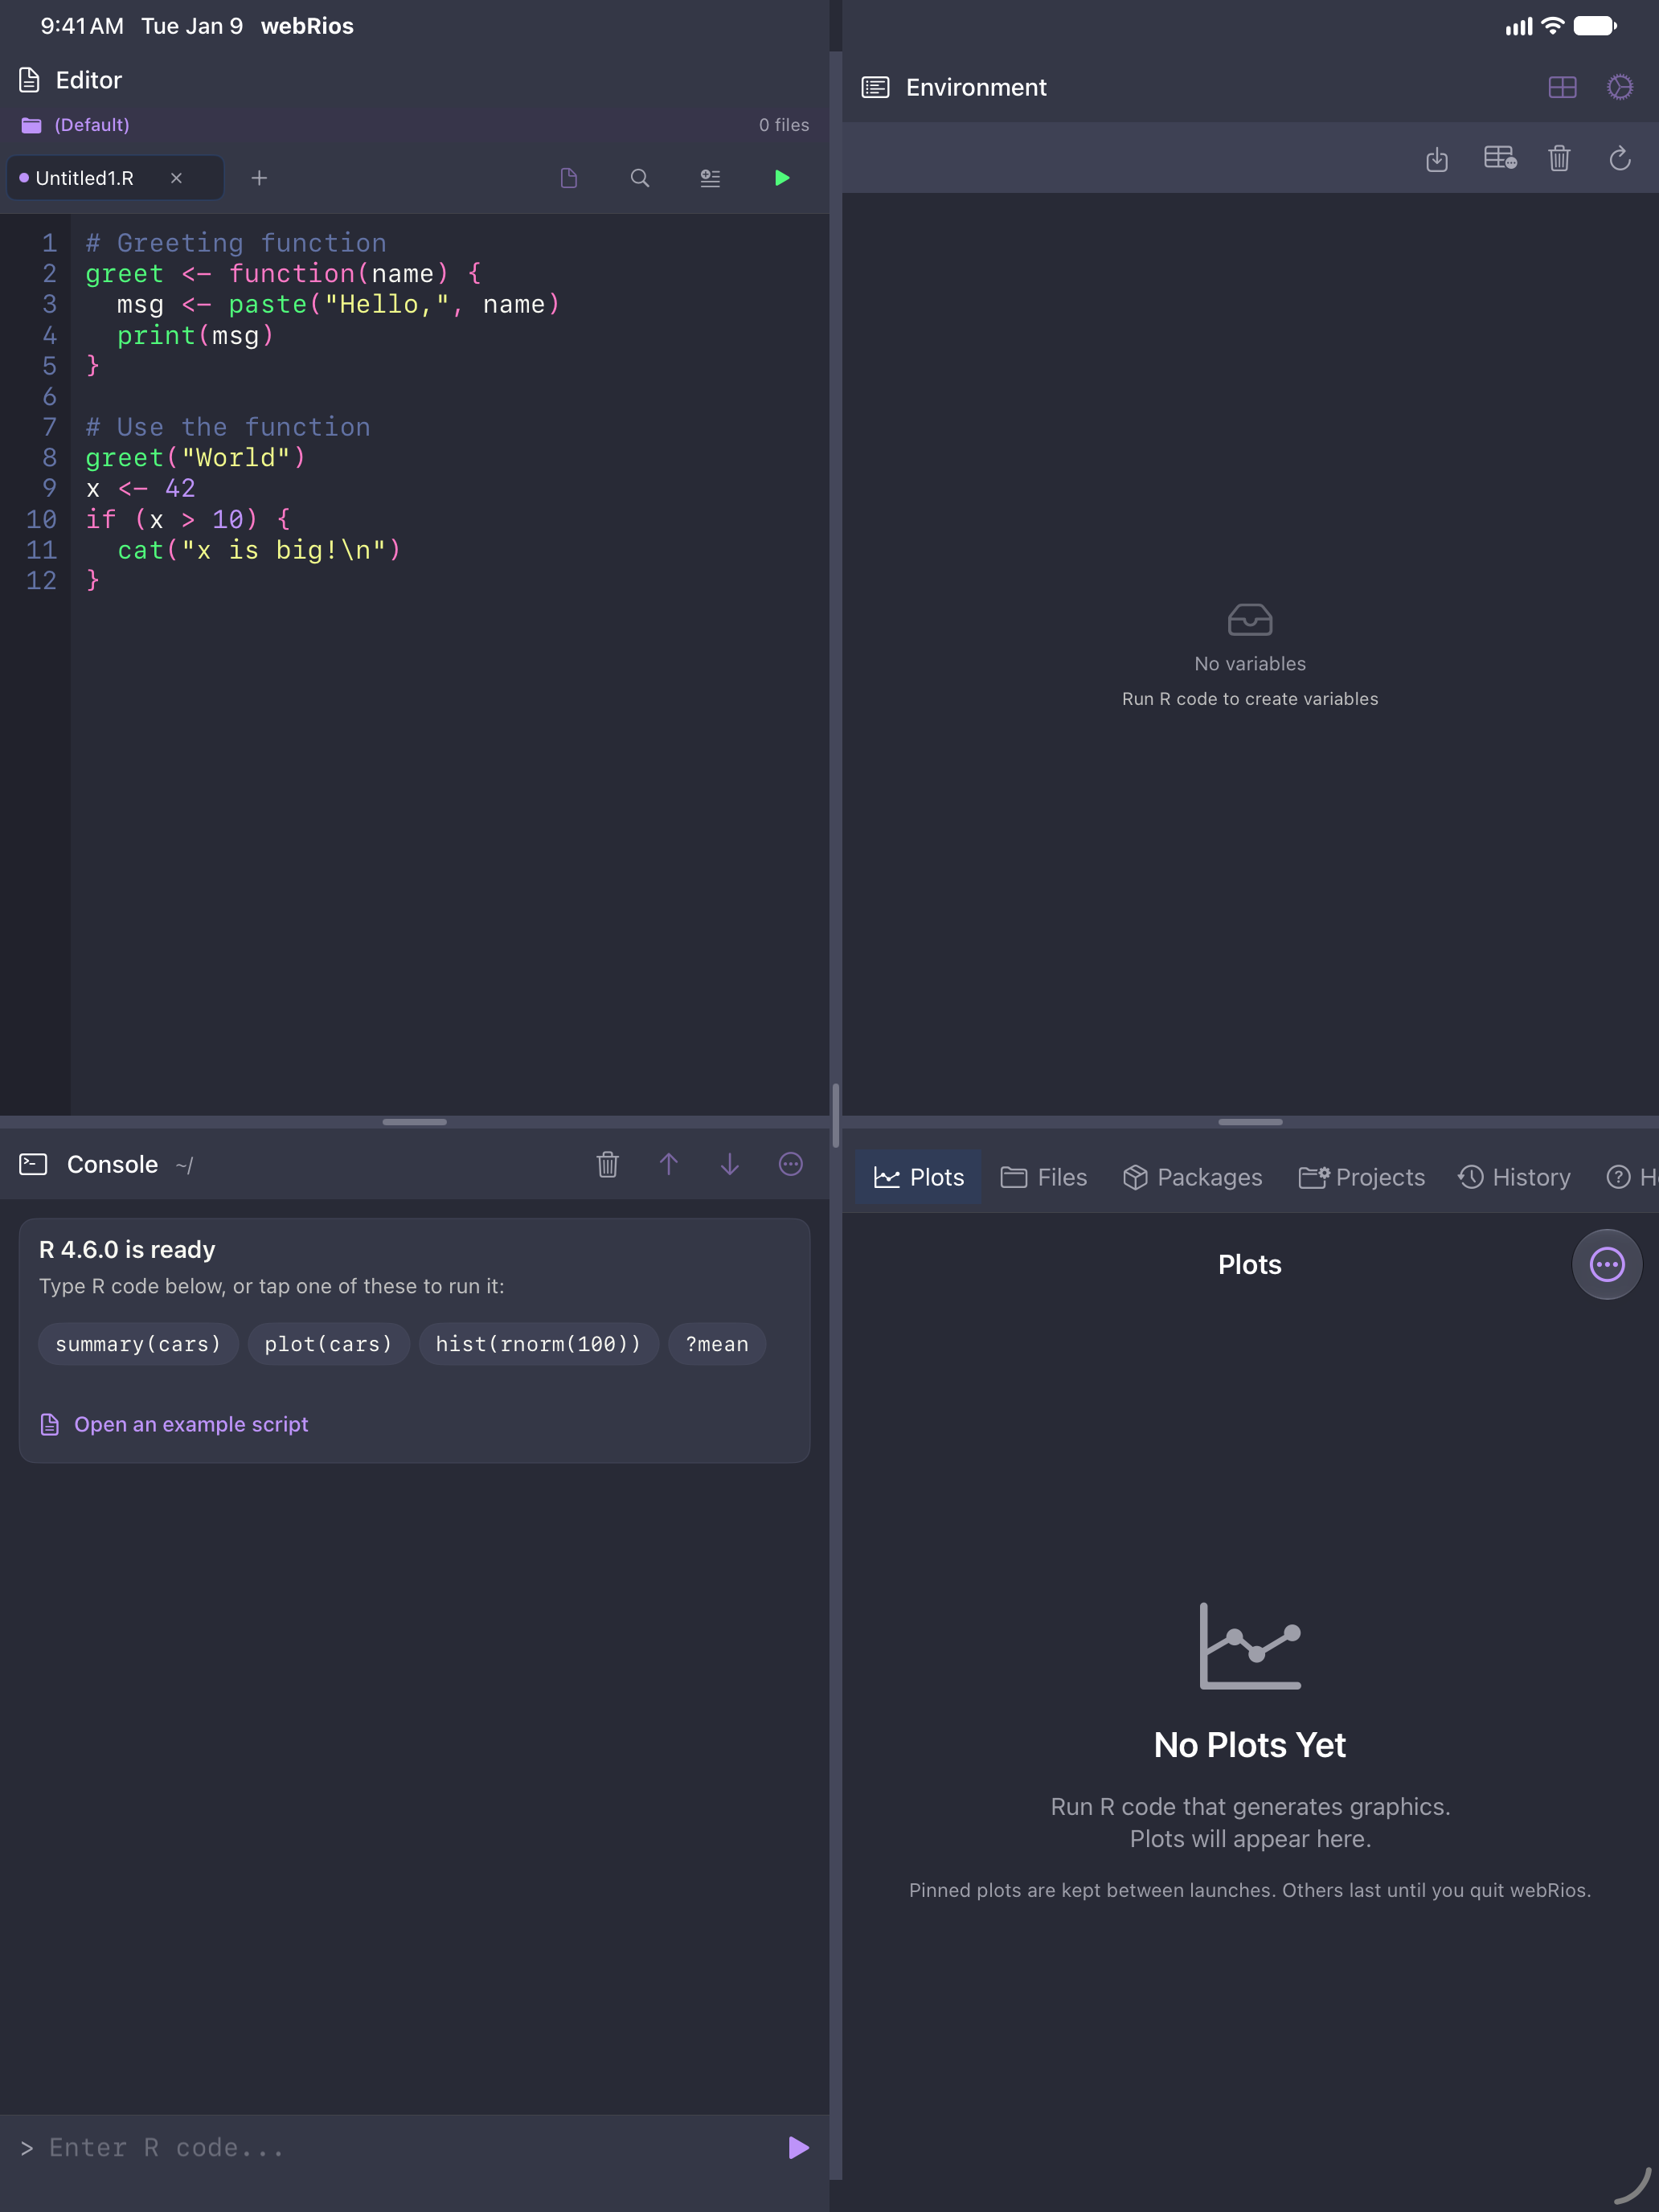Toggle the panel layout grid icon

(1562, 87)
